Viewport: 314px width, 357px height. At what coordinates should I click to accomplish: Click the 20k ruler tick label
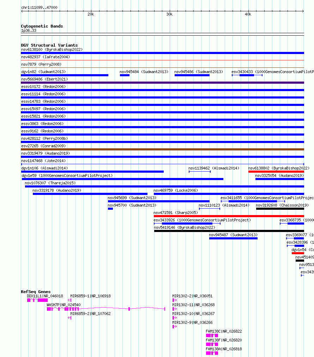point(91,14)
